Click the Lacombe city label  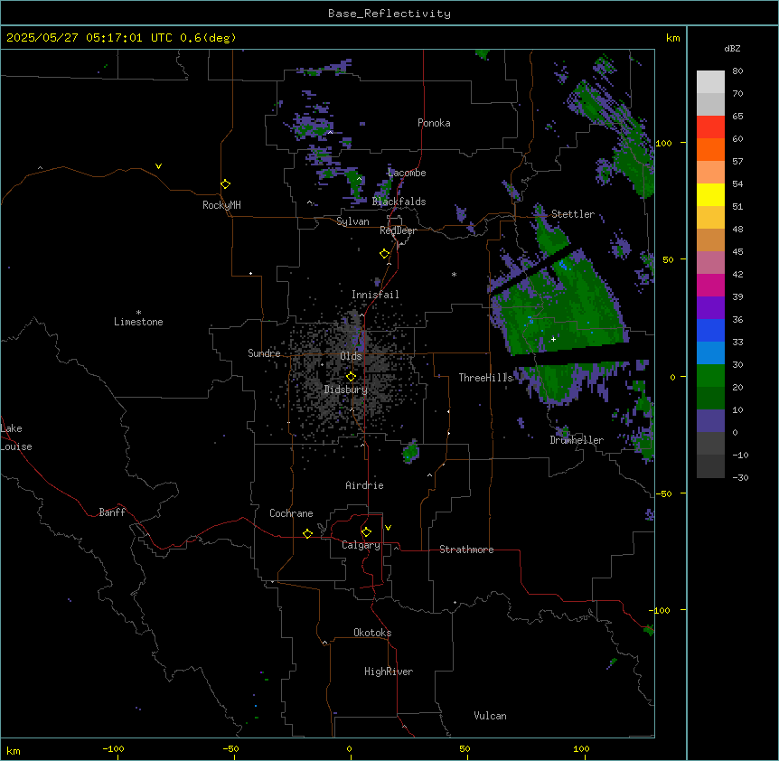pyautogui.click(x=407, y=173)
